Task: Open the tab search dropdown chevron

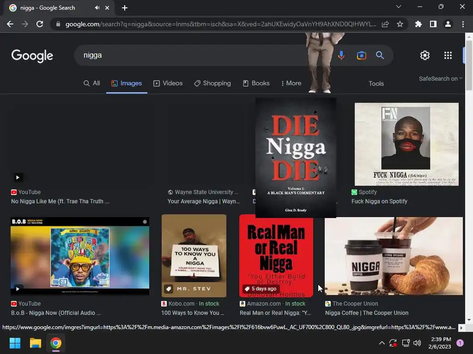Action: pos(399,6)
